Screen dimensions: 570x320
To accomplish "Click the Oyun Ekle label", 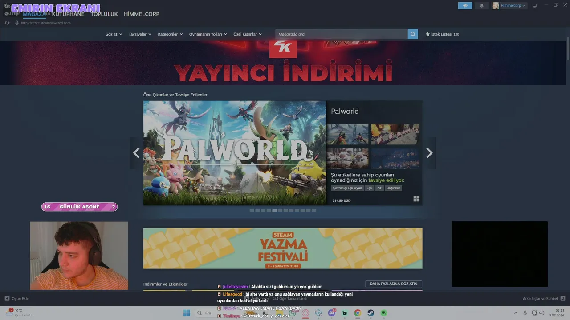I will coord(20,299).
